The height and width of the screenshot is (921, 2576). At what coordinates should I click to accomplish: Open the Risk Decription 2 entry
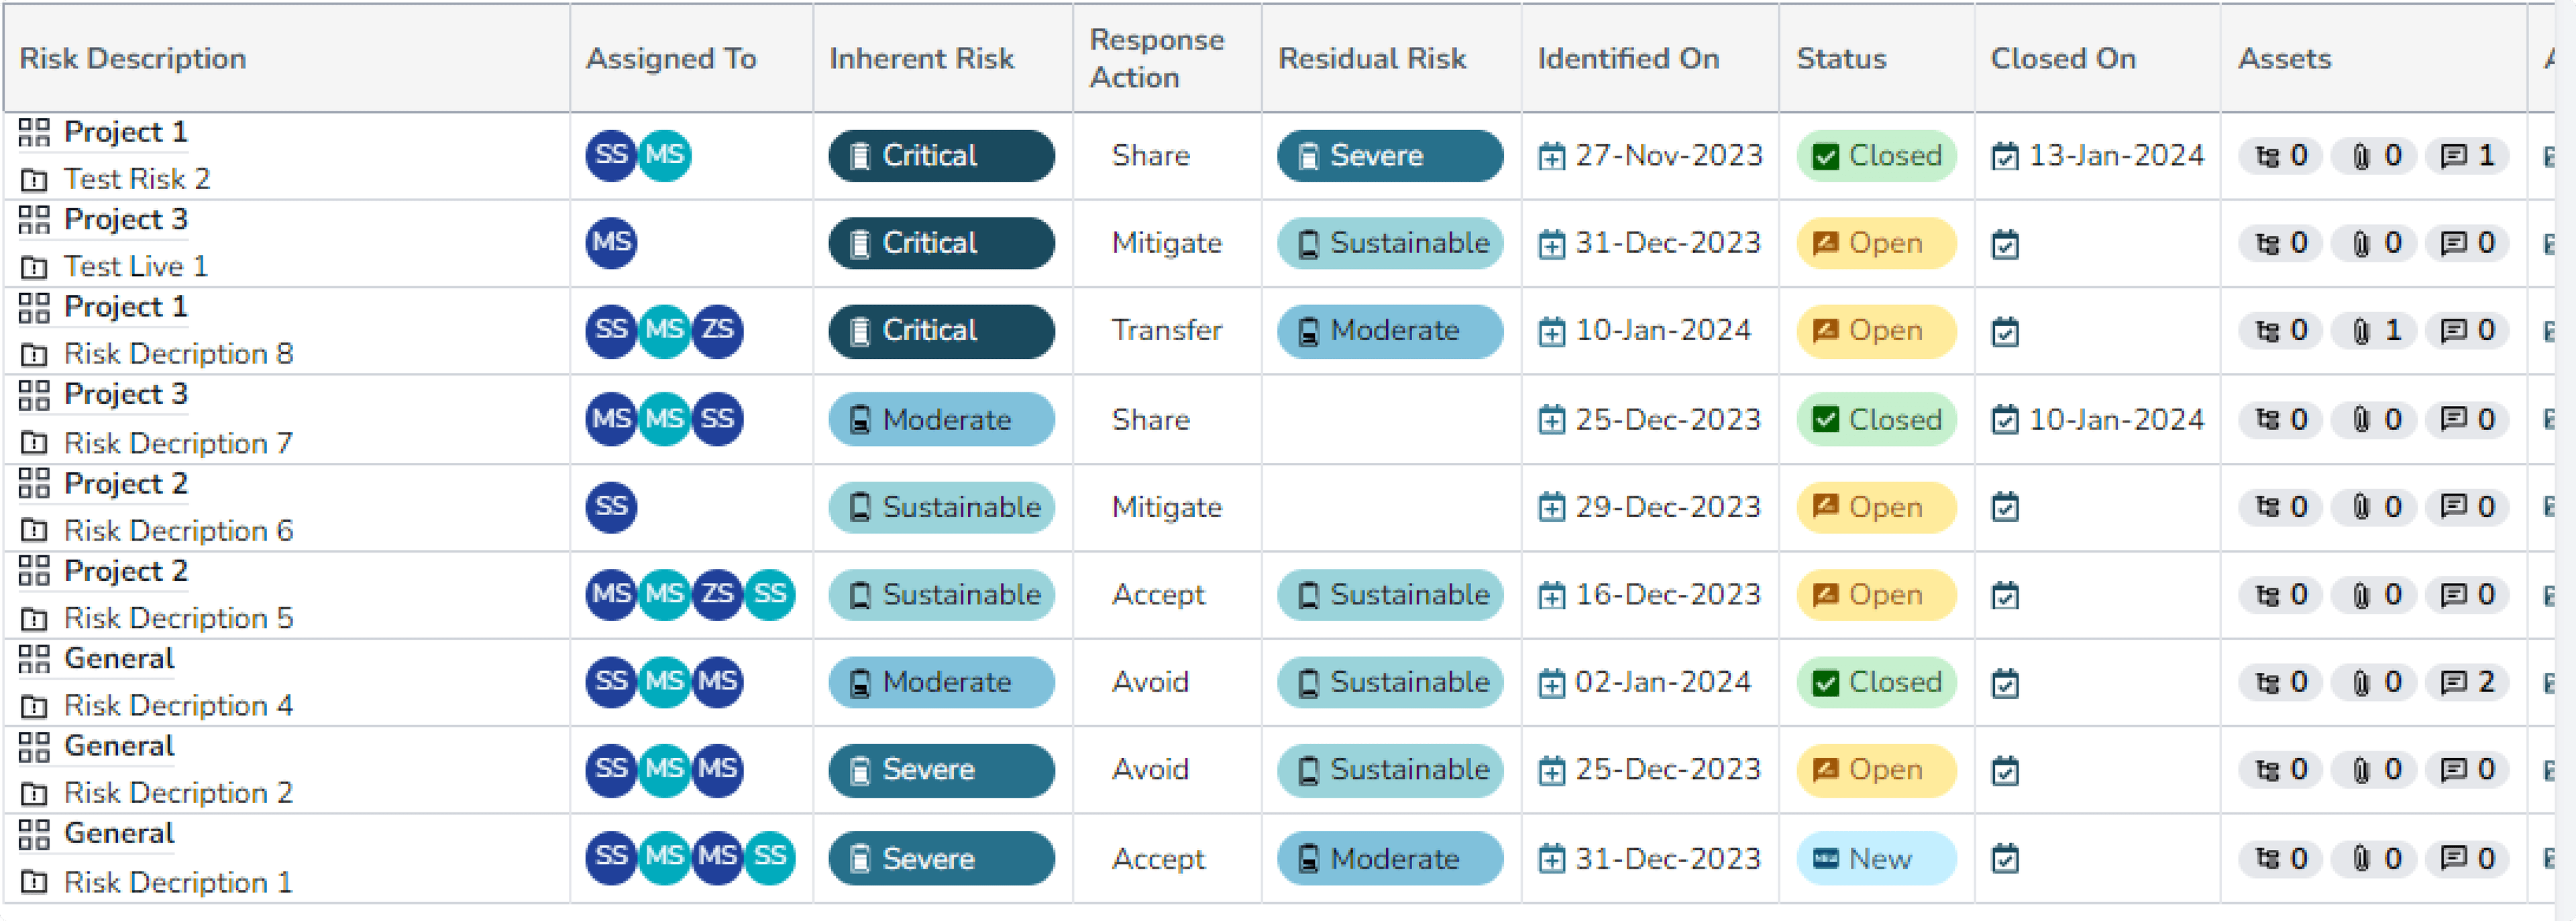click(x=179, y=793)
